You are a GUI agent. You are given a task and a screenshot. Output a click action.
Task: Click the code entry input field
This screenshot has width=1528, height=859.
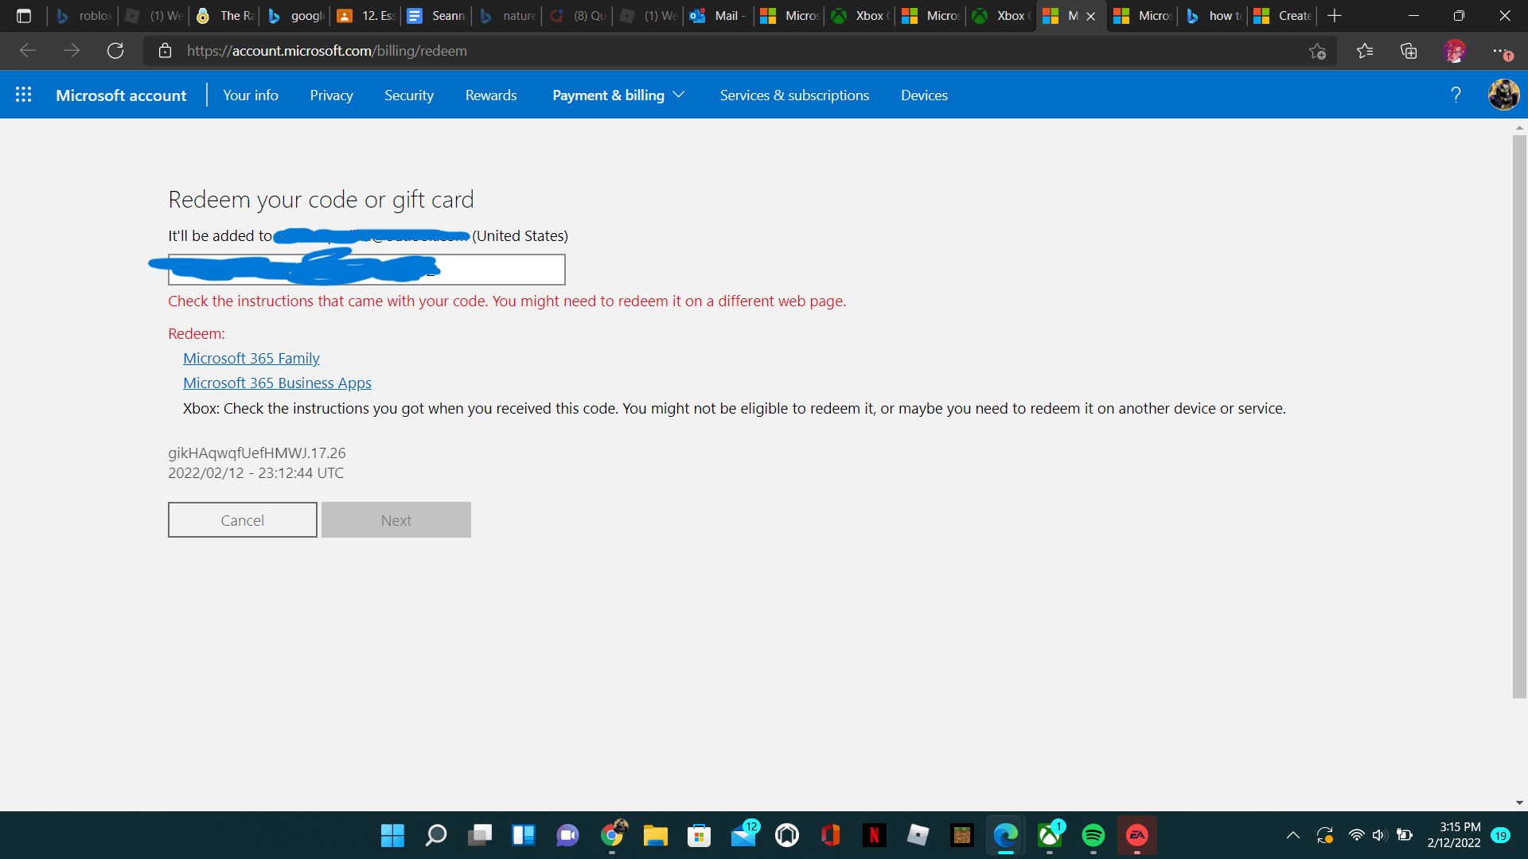tap(367, 270)
